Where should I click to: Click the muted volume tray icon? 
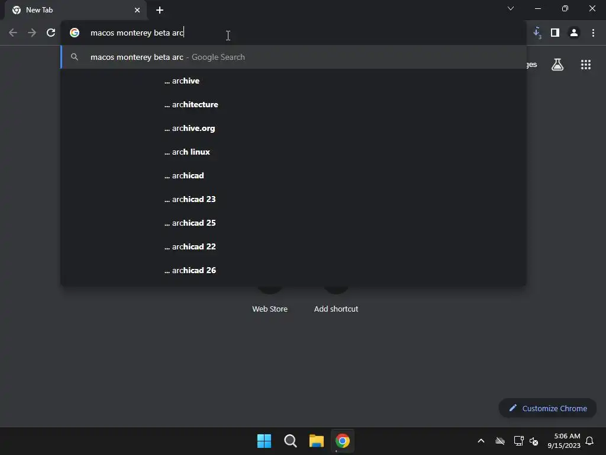tap(534, 441)
